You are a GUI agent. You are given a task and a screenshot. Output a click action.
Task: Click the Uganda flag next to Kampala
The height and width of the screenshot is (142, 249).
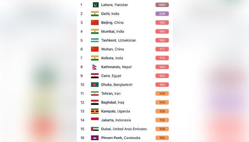click(95, 111)
